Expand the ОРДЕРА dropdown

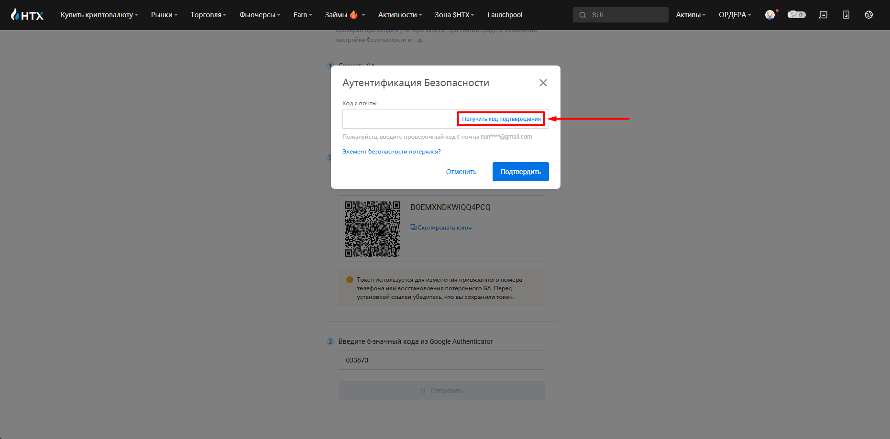point(735,15)
